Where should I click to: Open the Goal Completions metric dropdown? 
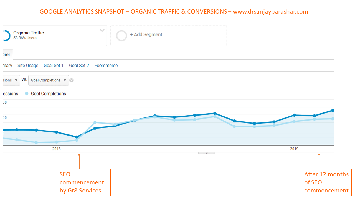click(49, 80)
